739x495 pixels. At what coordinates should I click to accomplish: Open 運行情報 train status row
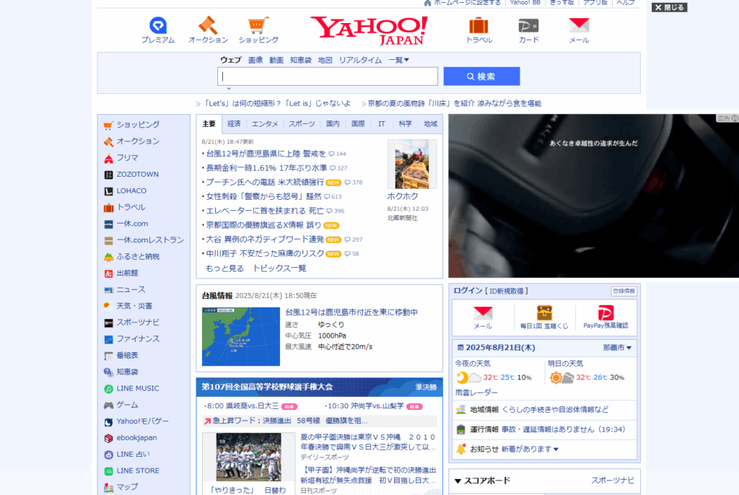click(544, 429)
